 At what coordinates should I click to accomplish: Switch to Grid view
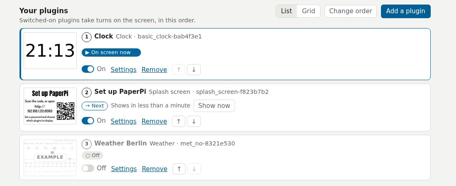(308, 11)
